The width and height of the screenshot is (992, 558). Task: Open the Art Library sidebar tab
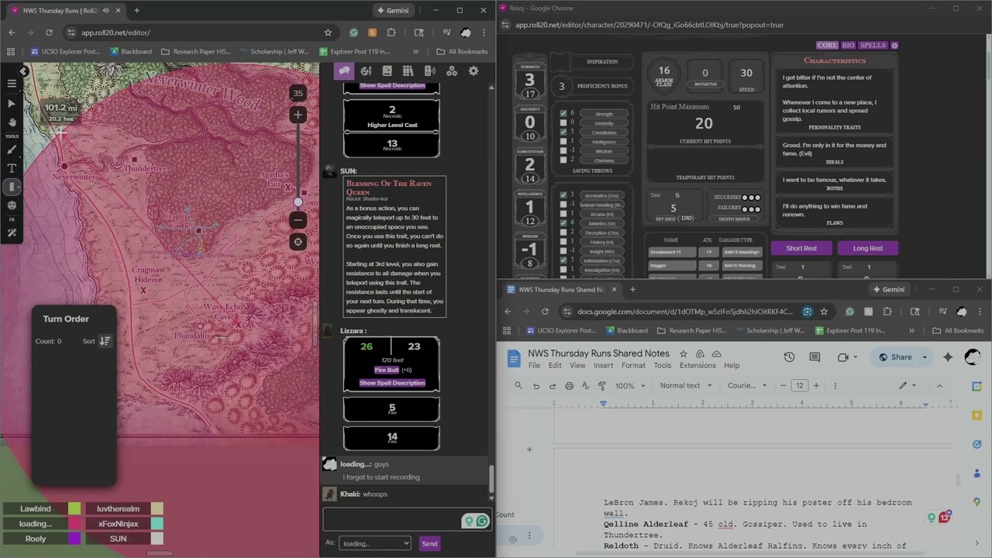(366, 71)
